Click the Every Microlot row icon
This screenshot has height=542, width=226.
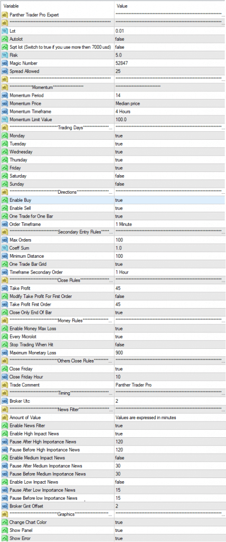(x=4, y=337)
